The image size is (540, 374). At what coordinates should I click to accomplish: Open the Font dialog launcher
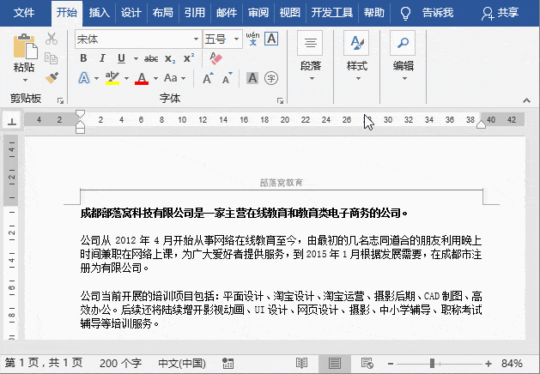281,100
